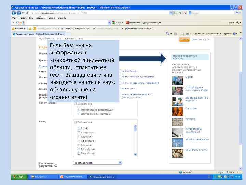The width and height of the screenshot is (246, 185).
Task: Open the Science and technology thumbnail
Action: [x=178, y=143]
